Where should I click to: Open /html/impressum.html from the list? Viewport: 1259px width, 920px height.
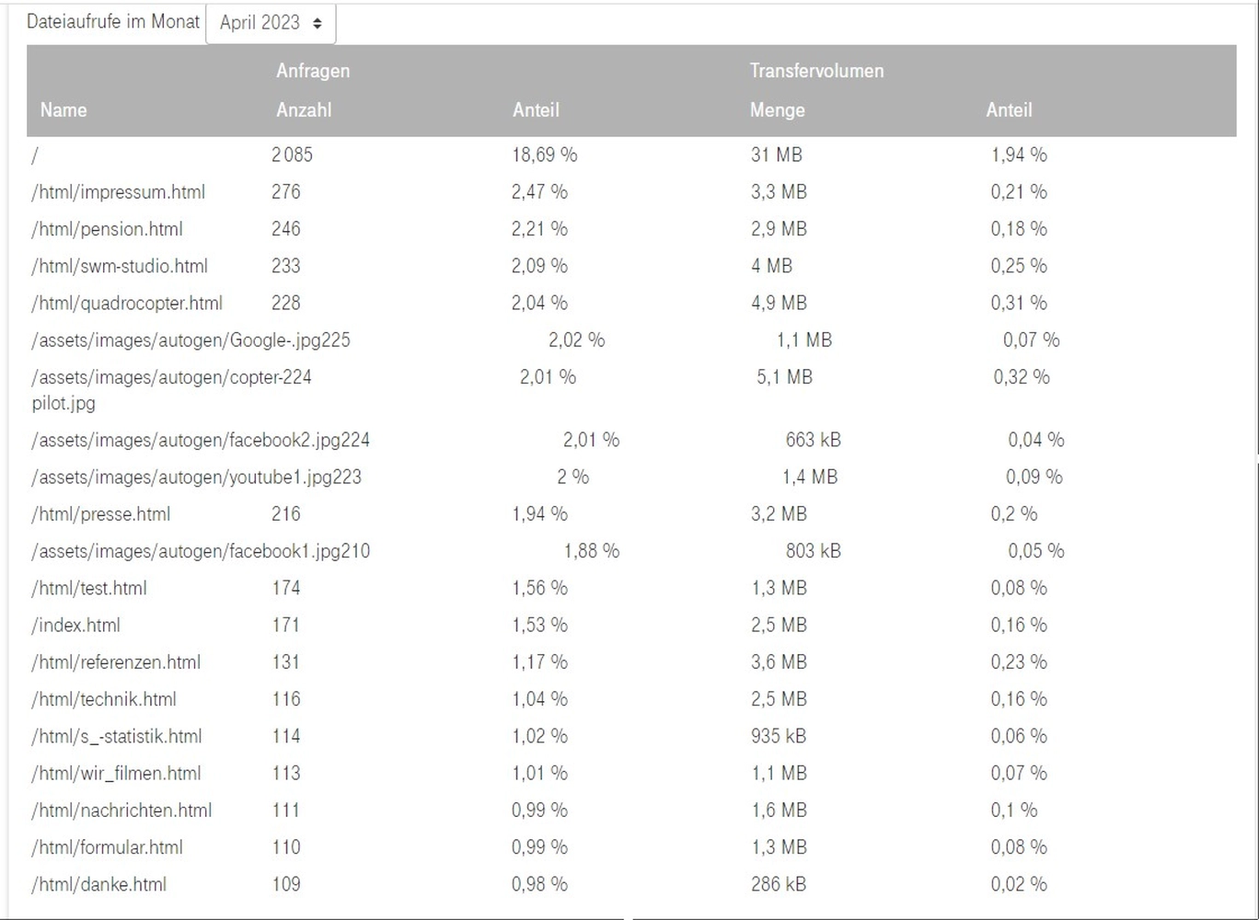[120, 192]
